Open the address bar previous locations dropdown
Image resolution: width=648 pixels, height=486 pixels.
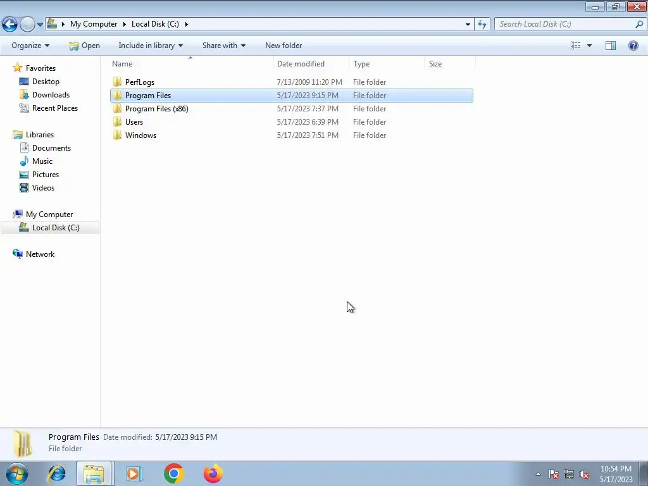tap(468, 25)
